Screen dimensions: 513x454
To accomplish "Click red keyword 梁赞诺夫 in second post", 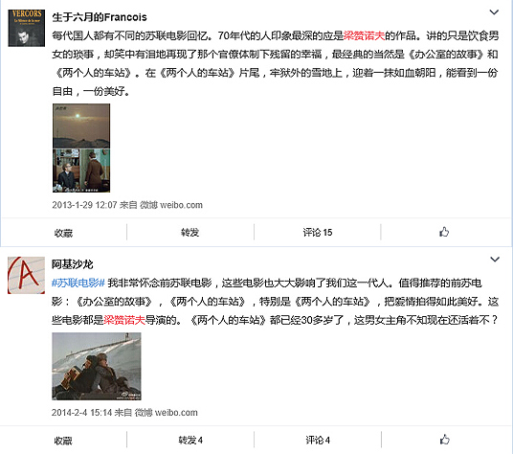I will [124, 320].
